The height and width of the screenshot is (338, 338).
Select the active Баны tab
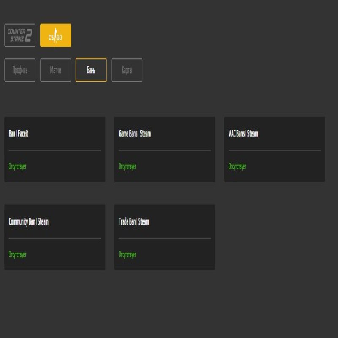coord(91,70)
